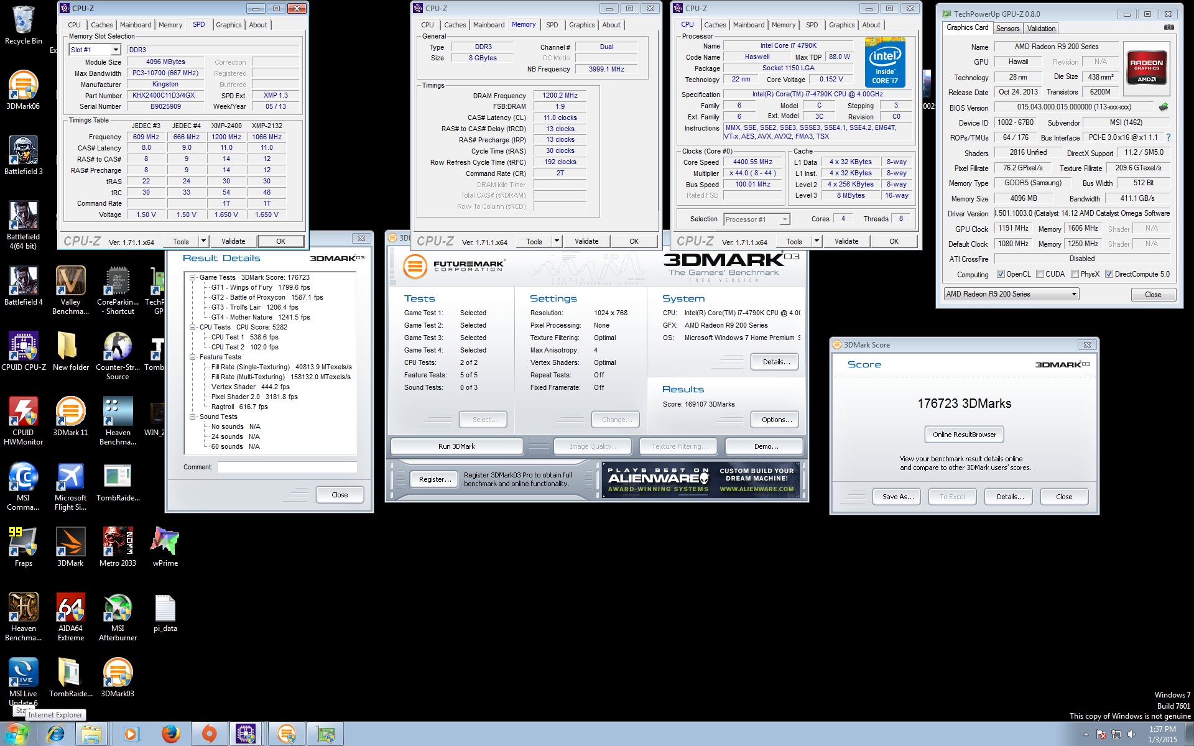Open Tools dropdown arrow in CPU tab CPU-Z window
Screen dimensions: 1194x746
tap(817, 241)
